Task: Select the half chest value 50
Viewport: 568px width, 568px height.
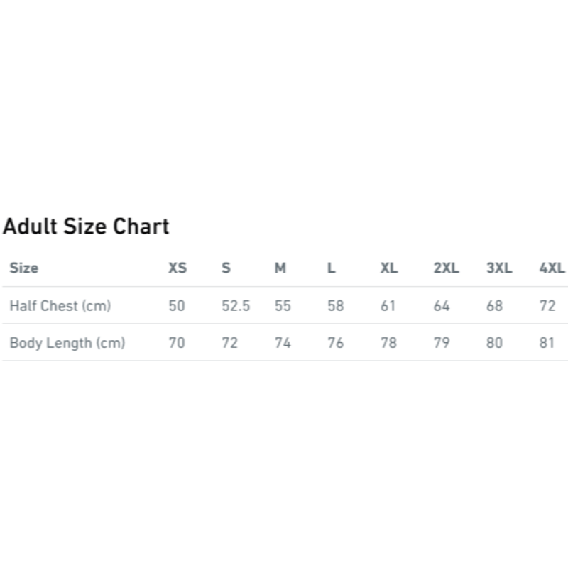Action: tap(177, 306)
